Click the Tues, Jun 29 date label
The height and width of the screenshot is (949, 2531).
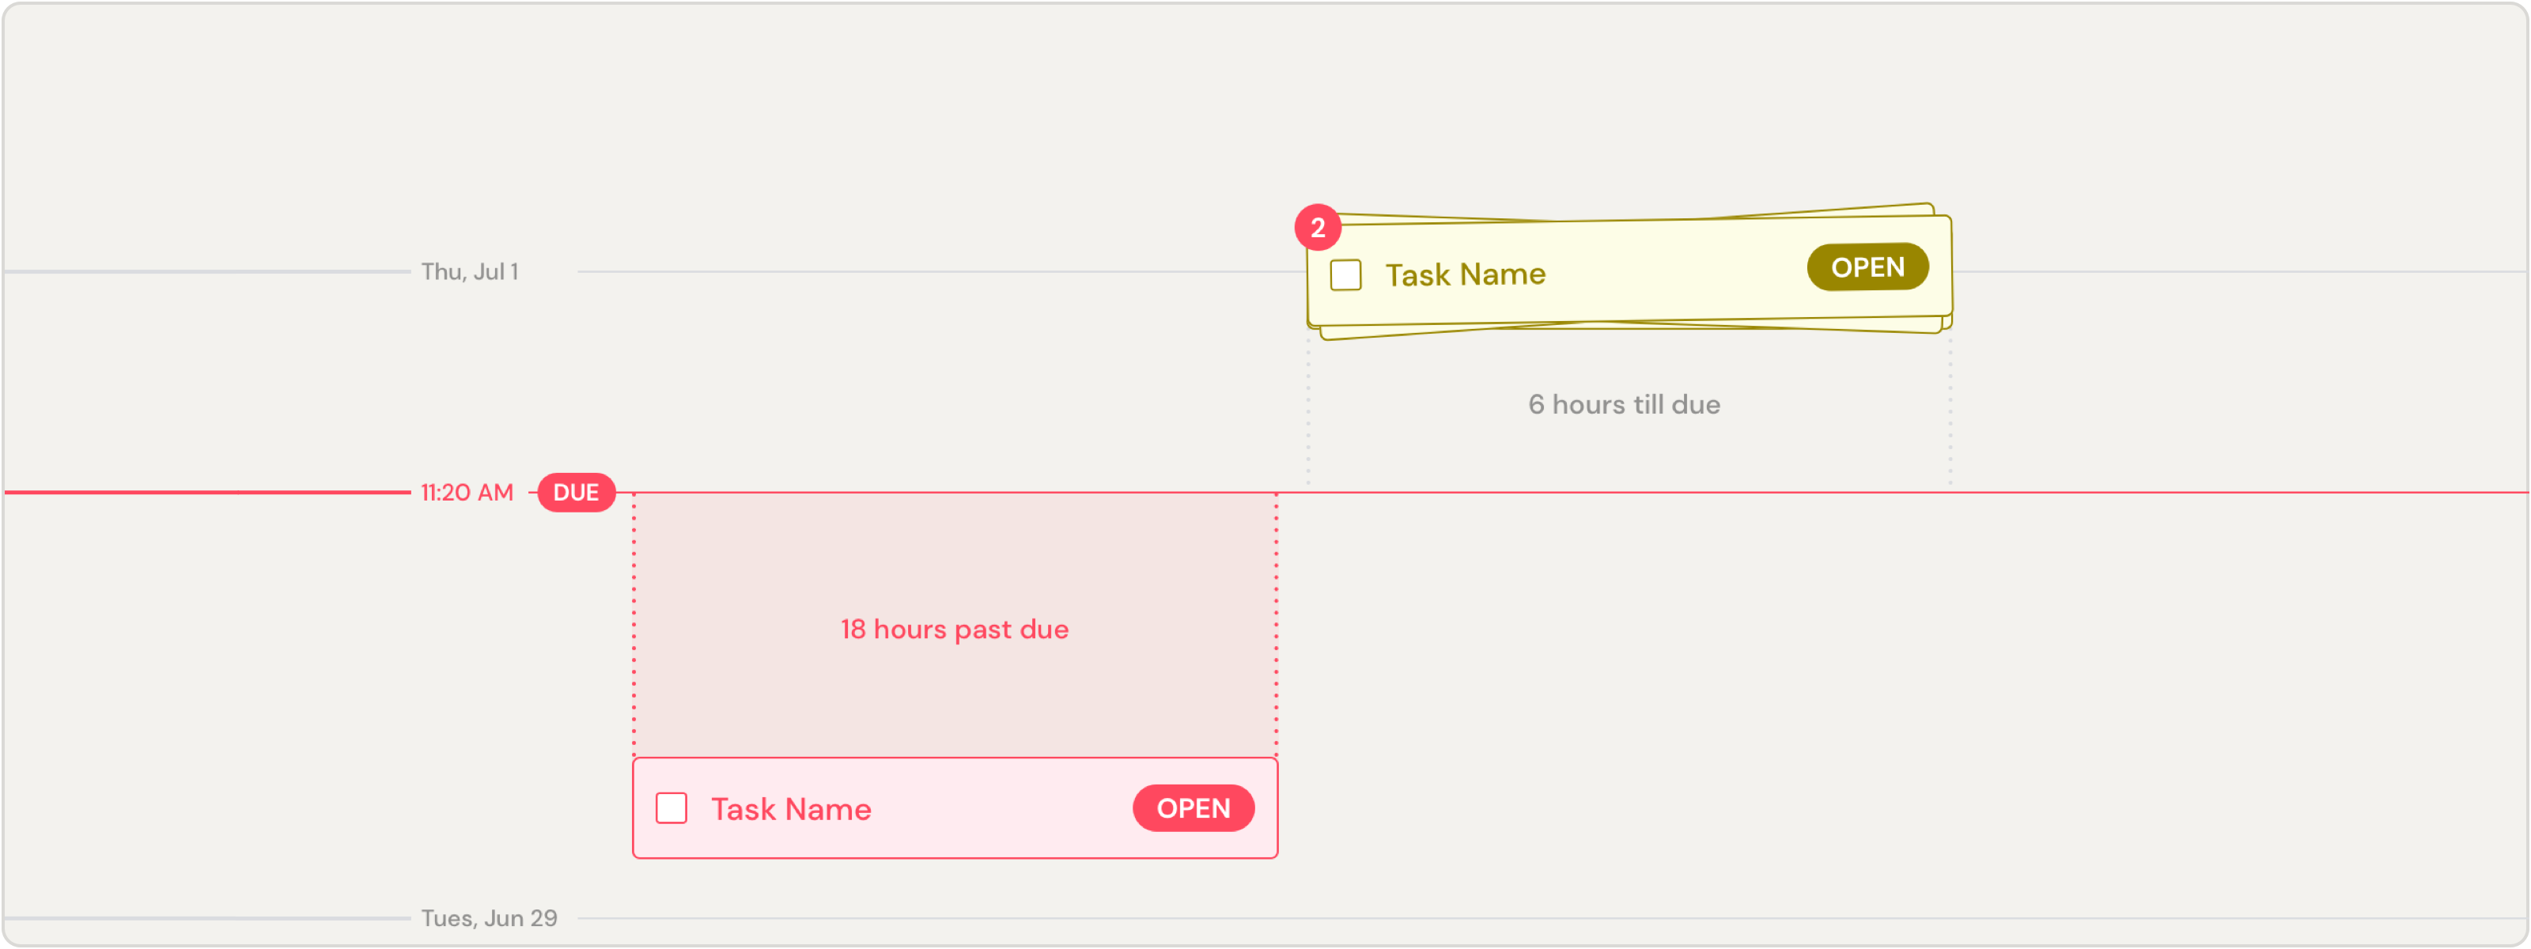[490, 917]
